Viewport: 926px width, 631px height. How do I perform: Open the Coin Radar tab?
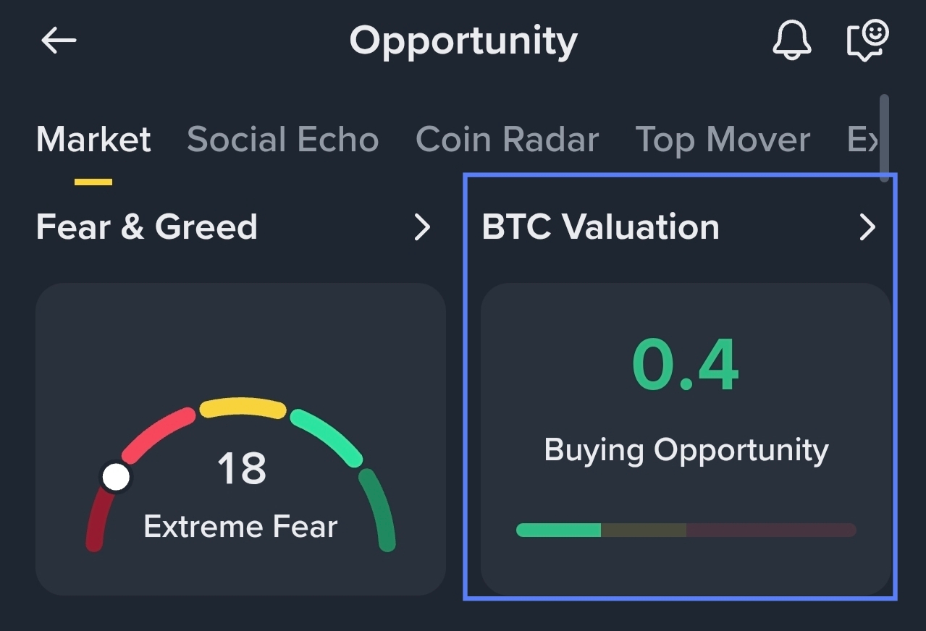[x=507, y=139]
